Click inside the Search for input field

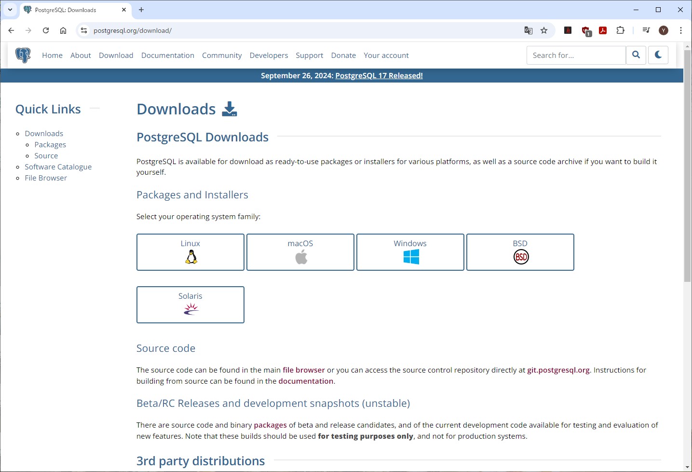coord(575,55)
